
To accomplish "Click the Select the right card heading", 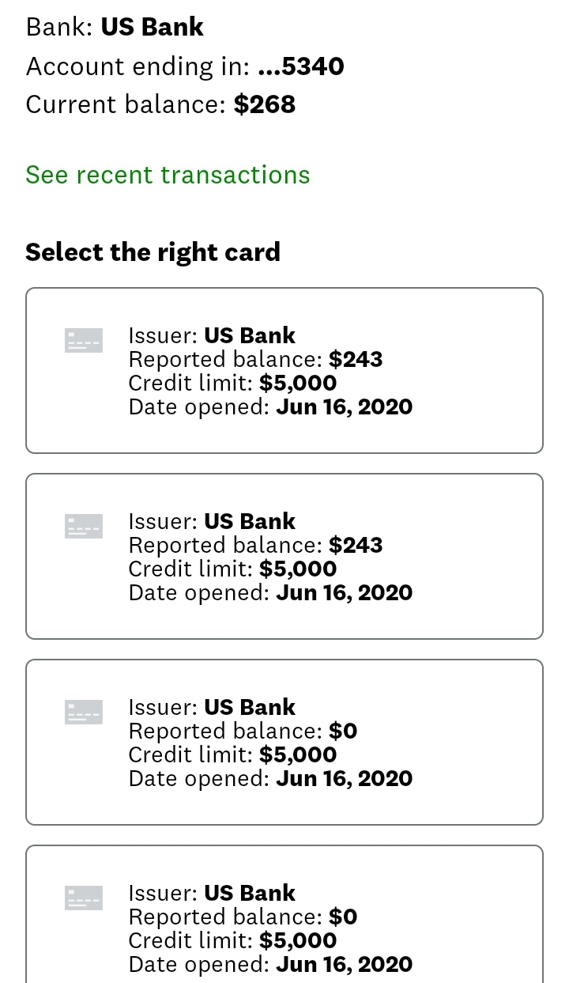I will [x=153, y=252].
